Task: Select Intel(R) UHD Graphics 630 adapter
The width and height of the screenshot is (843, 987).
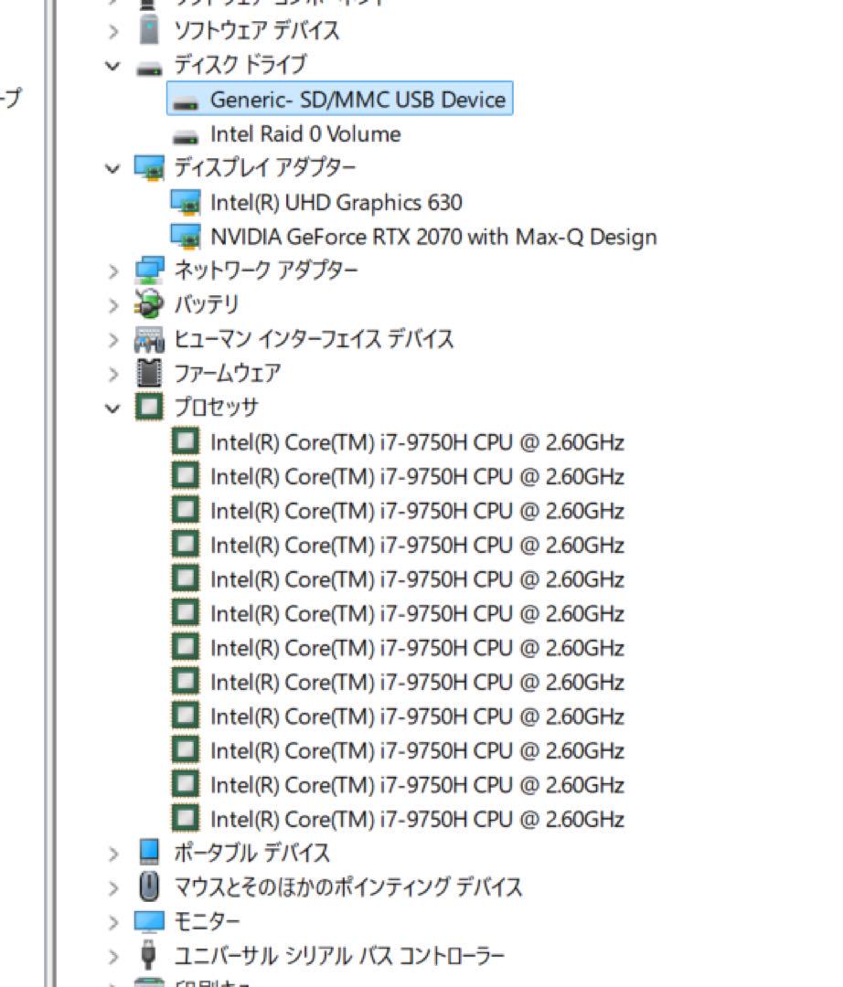Action: [x=336, y=203]
